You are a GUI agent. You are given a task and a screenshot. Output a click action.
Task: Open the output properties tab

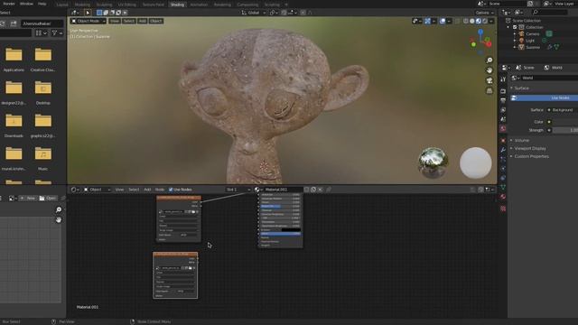[x=503, y=100]
